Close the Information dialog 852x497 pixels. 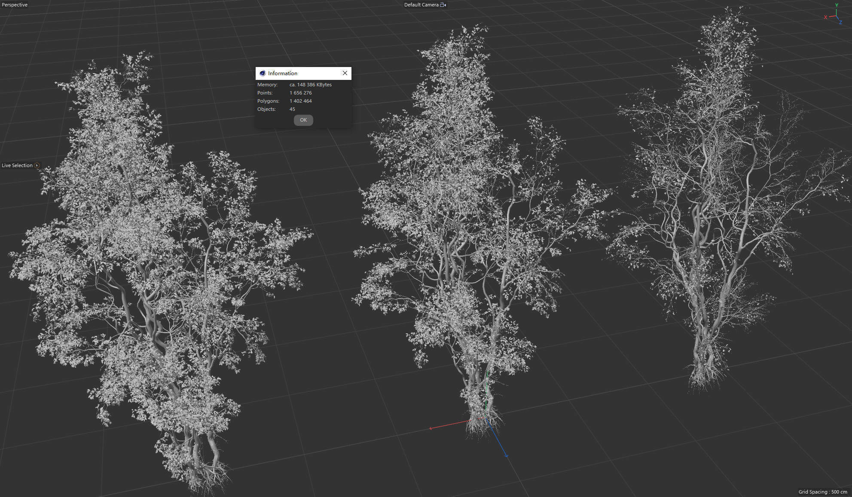[x=345, y=73]
